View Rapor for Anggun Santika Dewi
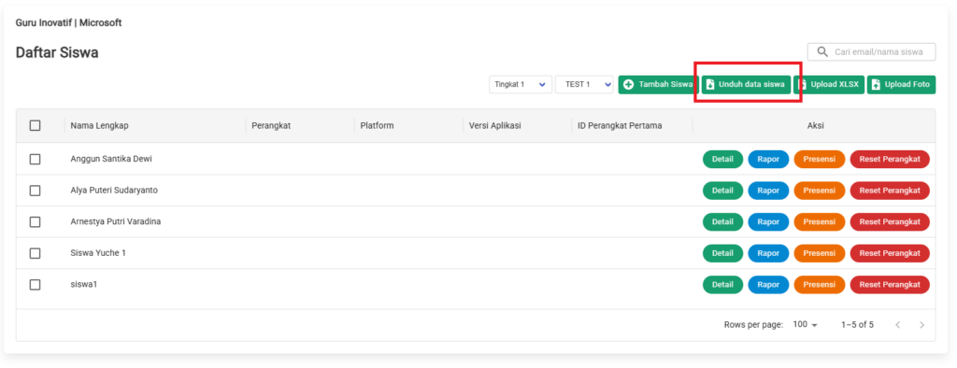This screenshot has height=368, width=957. pyautogui.click(x=768, y=159)
